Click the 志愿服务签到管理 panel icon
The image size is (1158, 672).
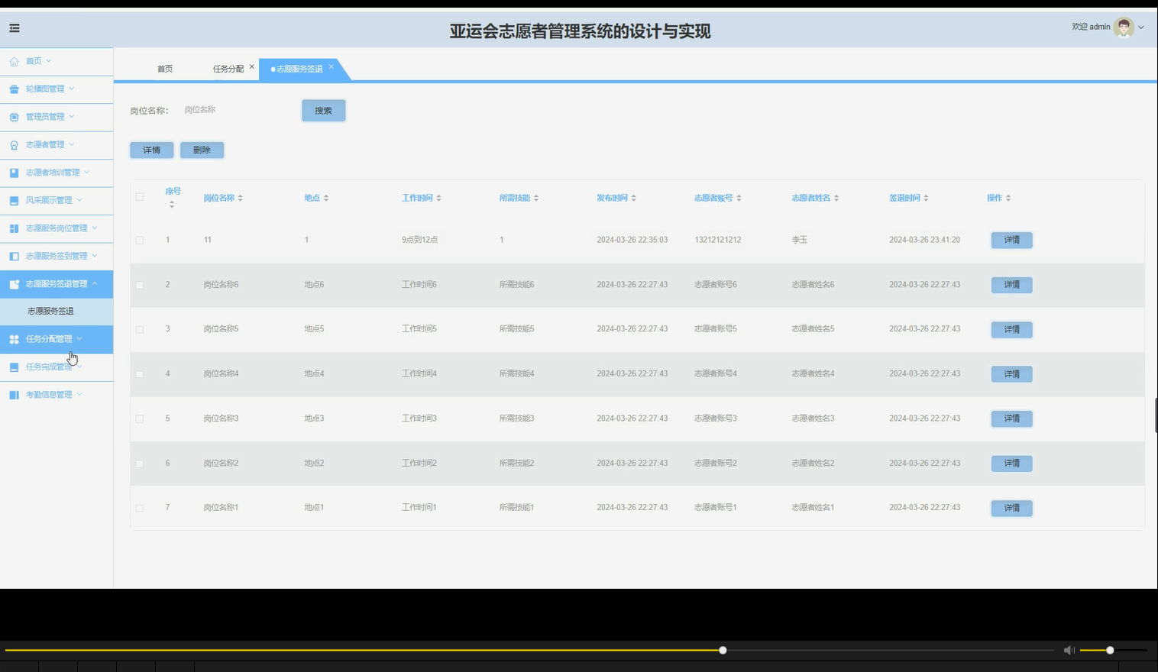point(14,257)
